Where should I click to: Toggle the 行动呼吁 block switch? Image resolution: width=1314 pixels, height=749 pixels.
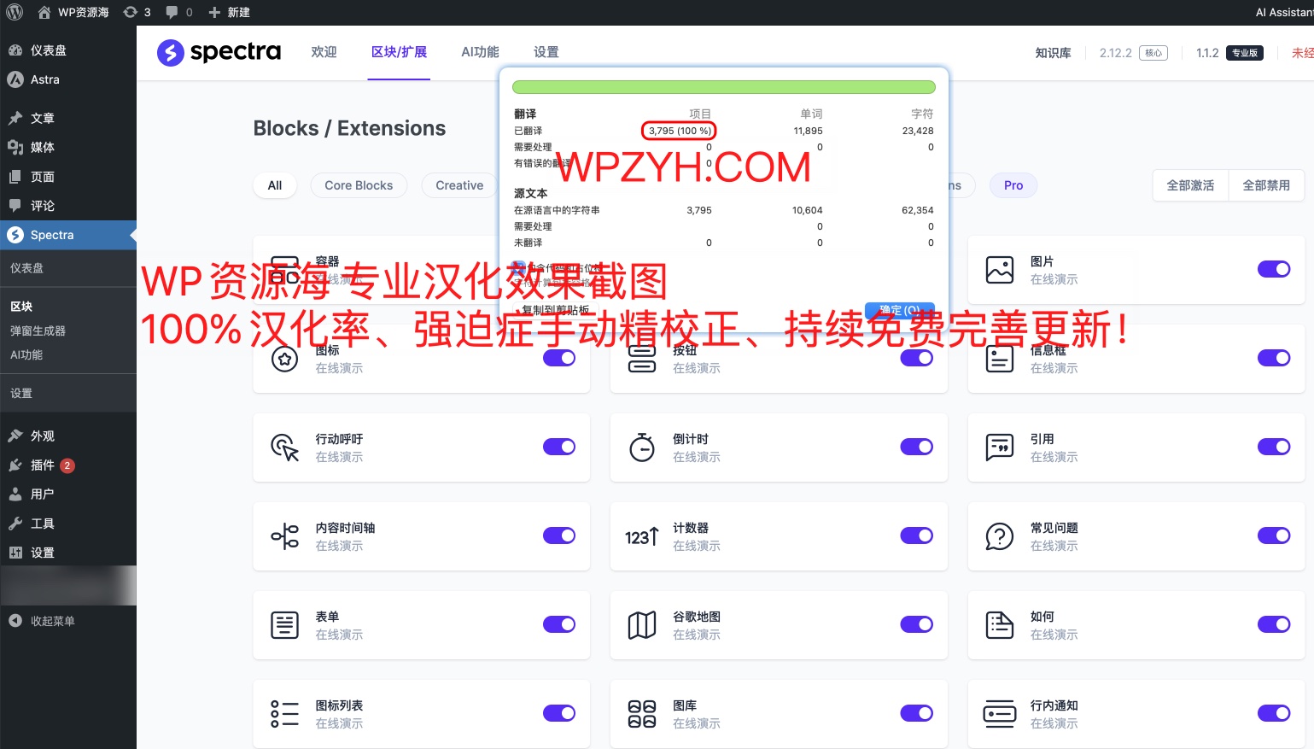coord(559,447)
